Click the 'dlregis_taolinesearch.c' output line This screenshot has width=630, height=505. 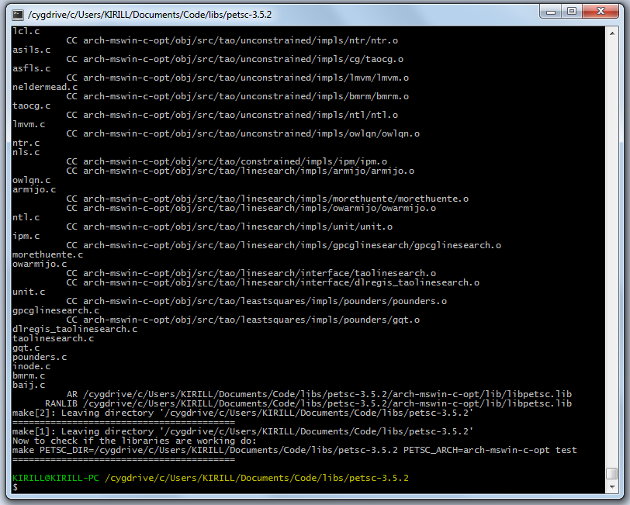75,329
